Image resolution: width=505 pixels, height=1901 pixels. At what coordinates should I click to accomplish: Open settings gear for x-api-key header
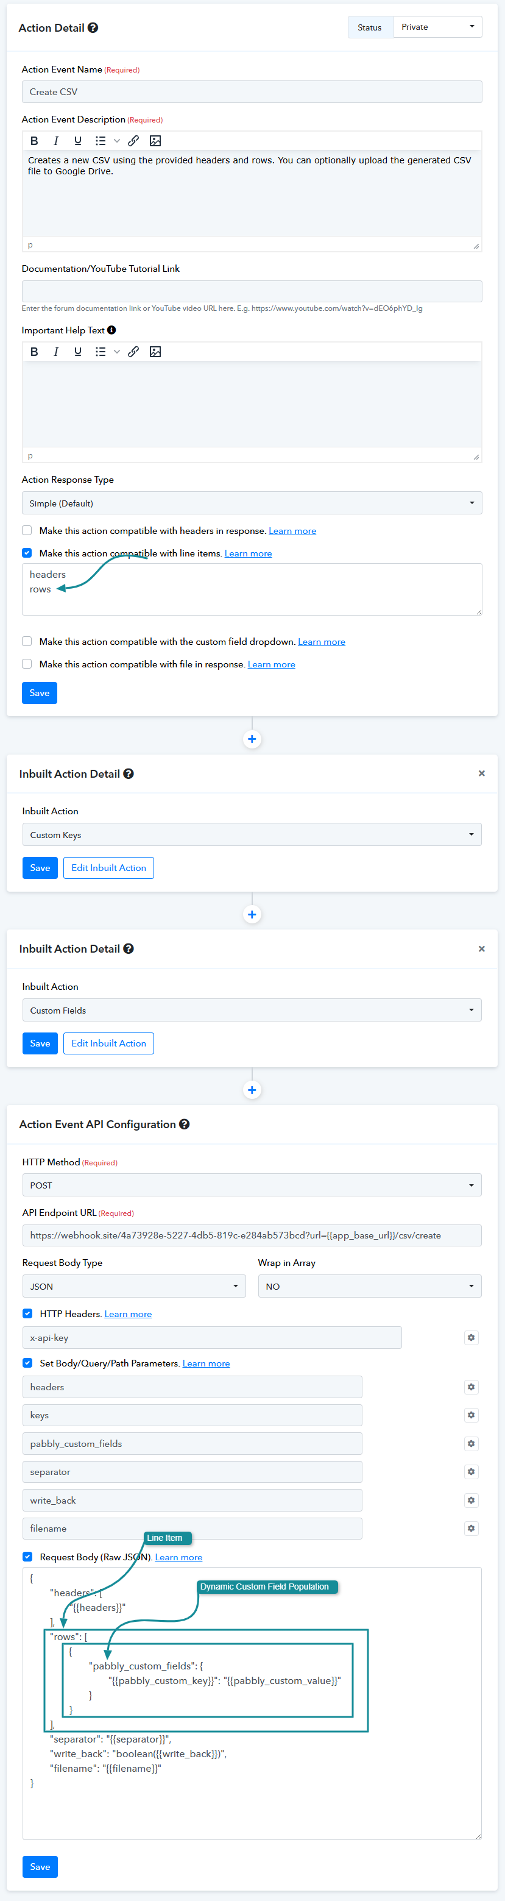coord(471,1337)
